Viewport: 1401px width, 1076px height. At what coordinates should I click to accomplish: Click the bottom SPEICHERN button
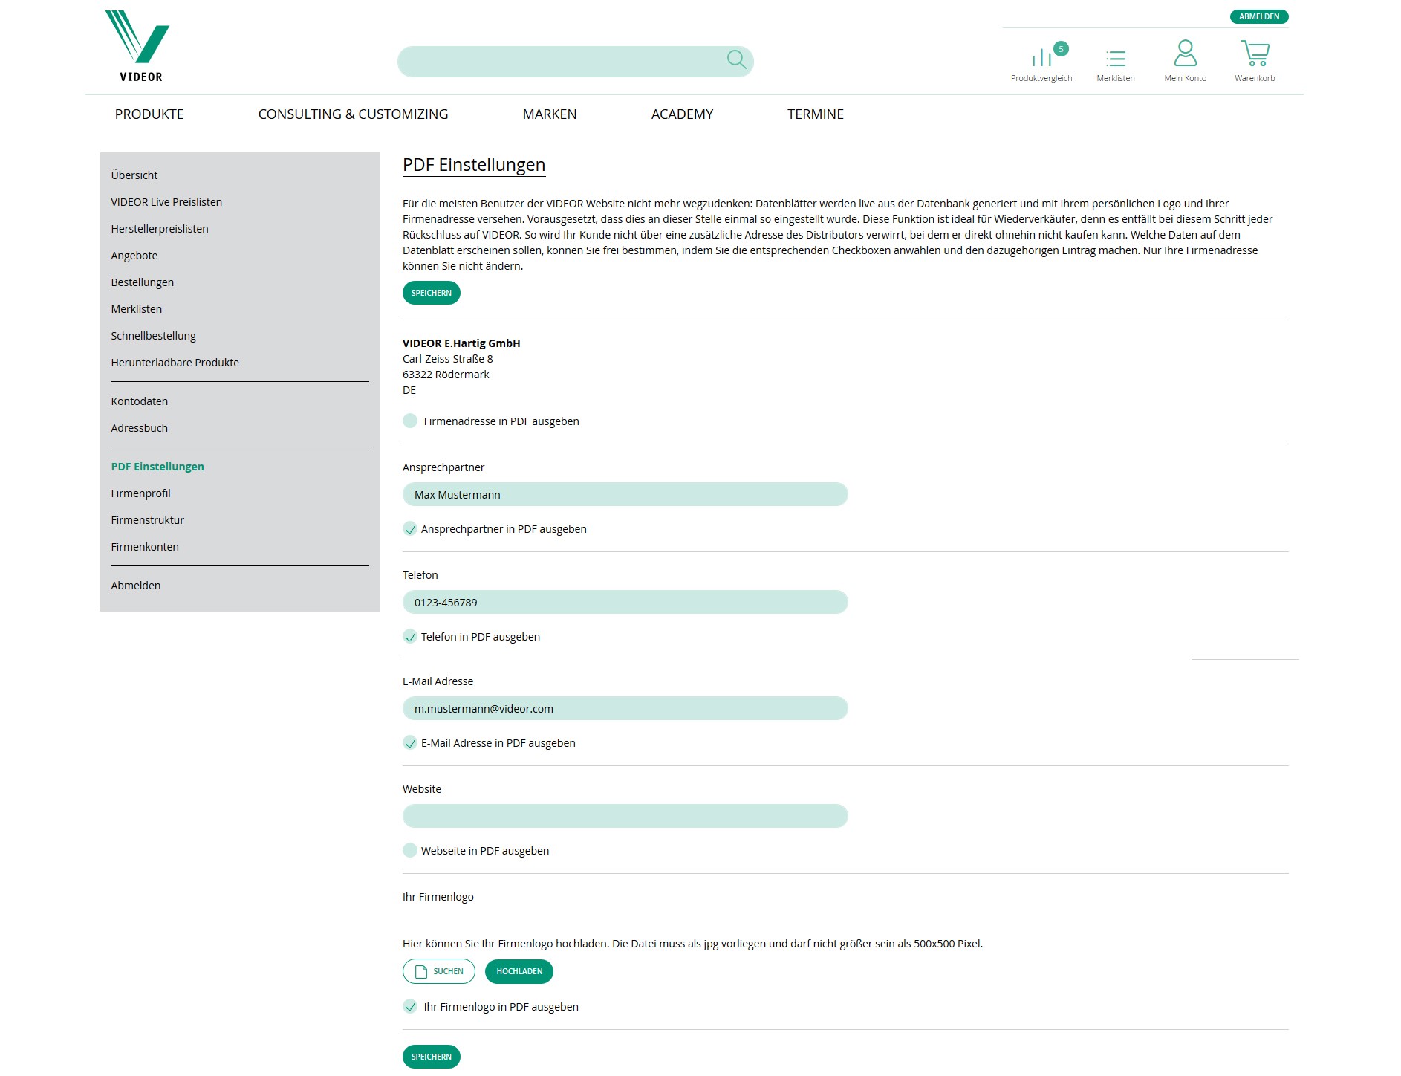click(x=432, y=1057)
